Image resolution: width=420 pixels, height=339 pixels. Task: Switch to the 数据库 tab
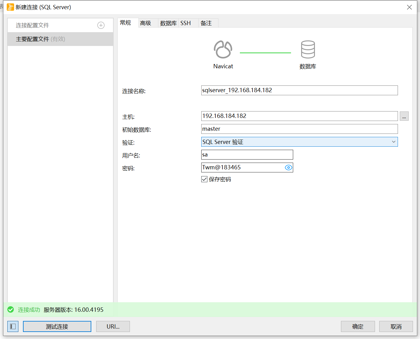tap(168, 23)
